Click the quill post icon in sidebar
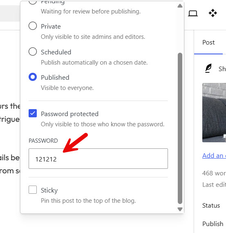This screenshot has width=226, height=233. tap(208, 68)
